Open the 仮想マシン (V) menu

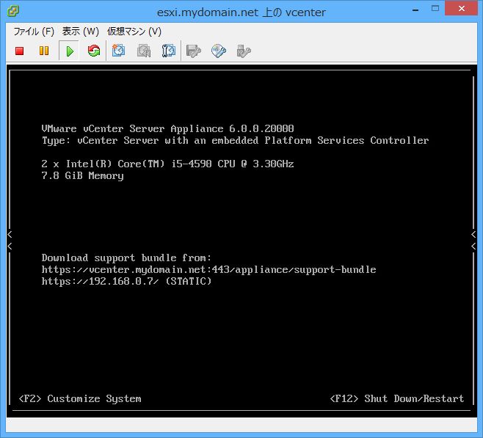click(134, 31)
